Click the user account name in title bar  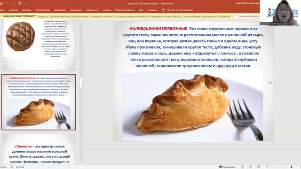[247, 3]
